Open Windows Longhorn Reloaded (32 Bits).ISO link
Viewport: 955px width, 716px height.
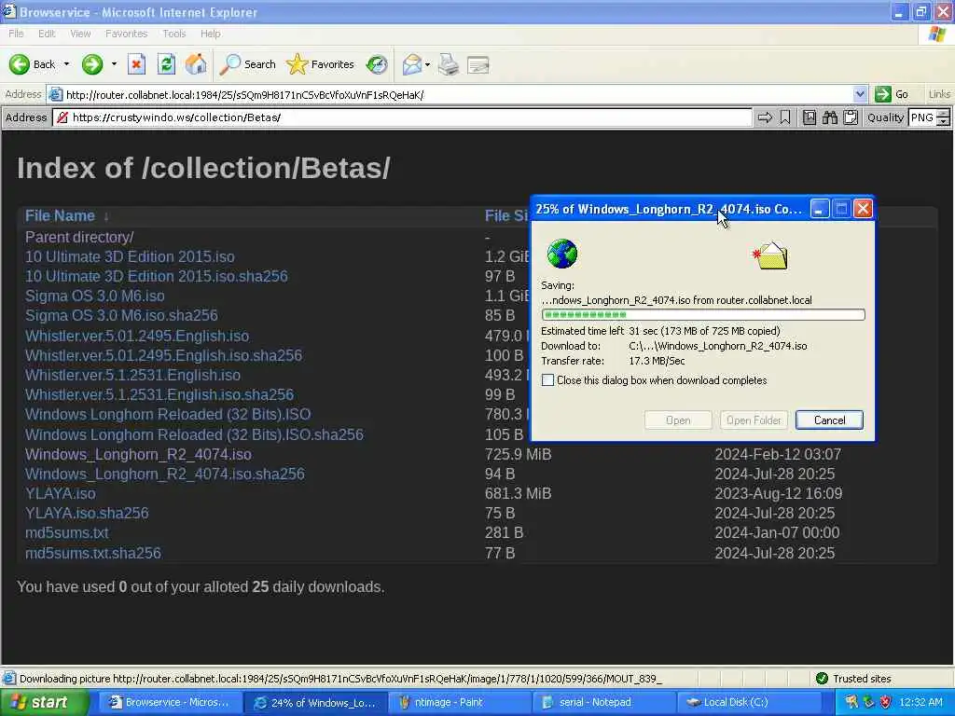click(x=168, y=414)
